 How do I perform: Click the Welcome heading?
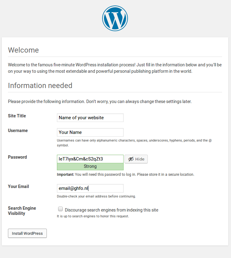click(x=23, y=50)
